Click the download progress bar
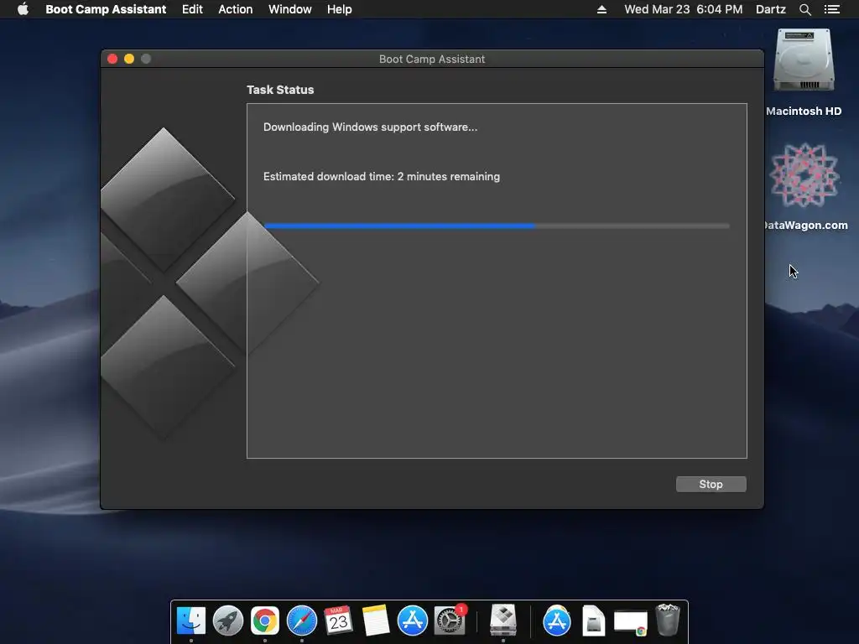Screen dimensions: 859x644 point(497,226)
